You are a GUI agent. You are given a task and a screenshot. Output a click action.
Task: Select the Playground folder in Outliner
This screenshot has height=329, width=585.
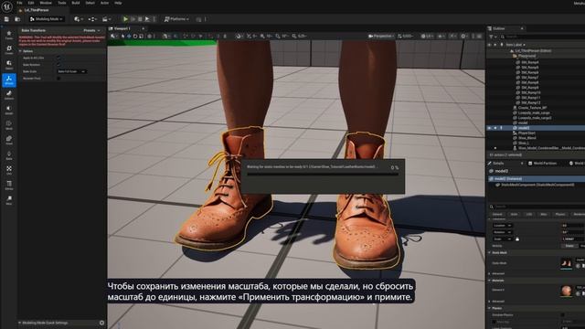526,56
